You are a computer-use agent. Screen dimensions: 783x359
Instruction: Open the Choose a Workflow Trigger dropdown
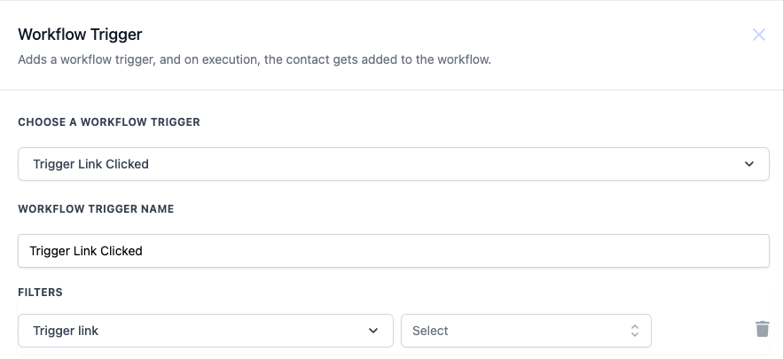coord(393,164)
